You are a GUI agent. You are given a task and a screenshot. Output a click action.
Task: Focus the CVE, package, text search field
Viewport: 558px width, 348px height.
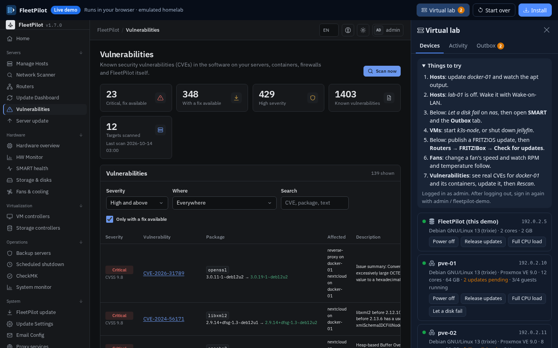click(x=315, y=203)
